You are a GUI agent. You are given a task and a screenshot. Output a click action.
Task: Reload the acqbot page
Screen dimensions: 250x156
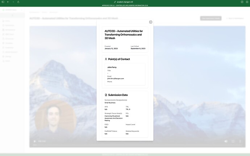18,2
